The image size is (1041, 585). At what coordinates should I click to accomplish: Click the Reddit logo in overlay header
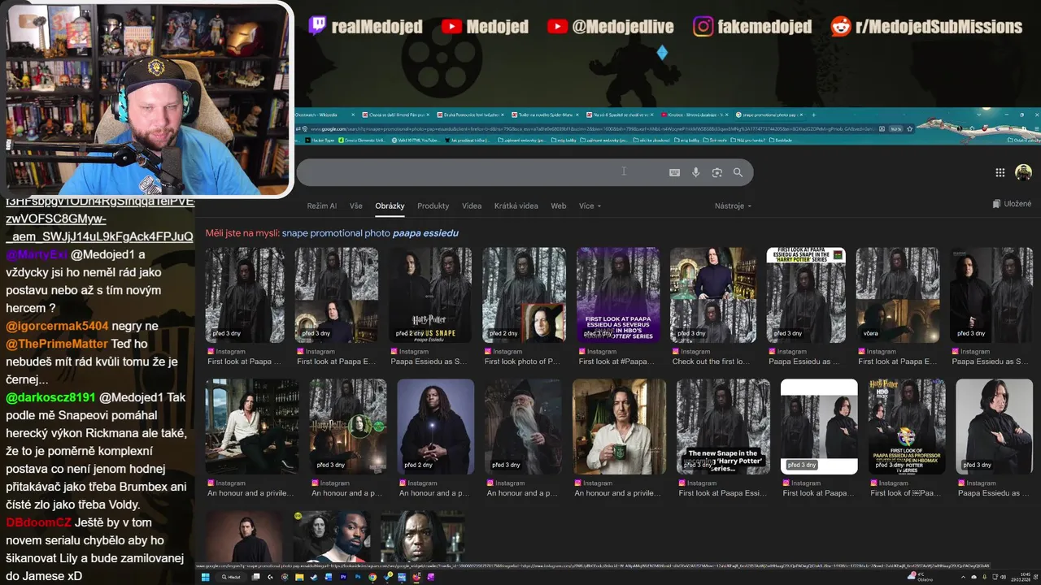[841, 26]
